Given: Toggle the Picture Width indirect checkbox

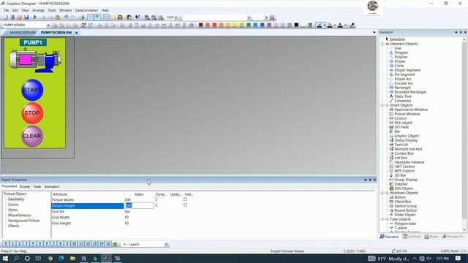Looking at the screenshot, I should pyautogui.click(x=185, y=199).
